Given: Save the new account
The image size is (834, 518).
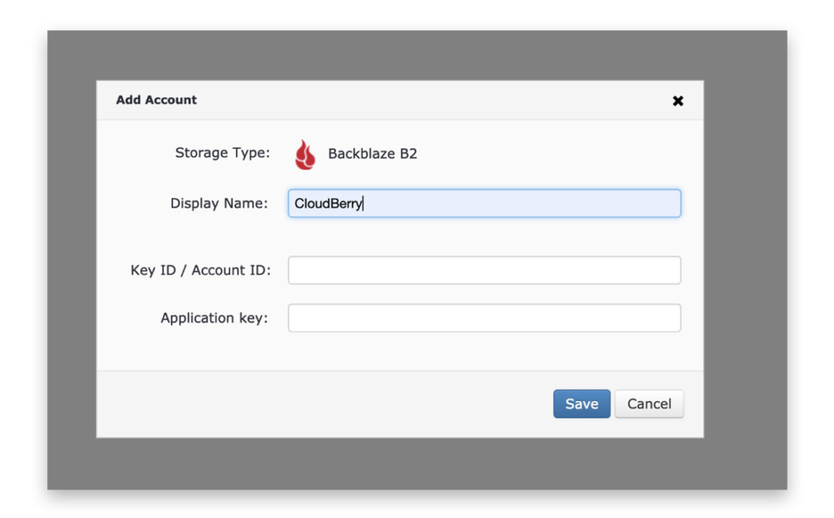Looking at the screenshot, I should [582, 404].
